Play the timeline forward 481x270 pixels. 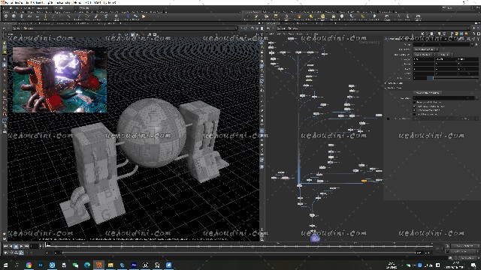coord(21,246)
